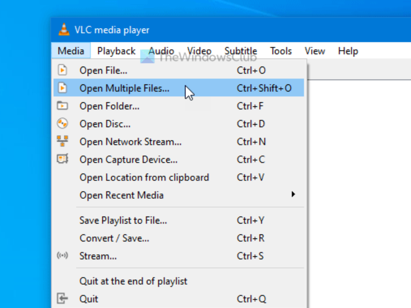Image resolution: width=411 pixels, height=308 pixels.
Task: Open the View menu
Action: 314,51
